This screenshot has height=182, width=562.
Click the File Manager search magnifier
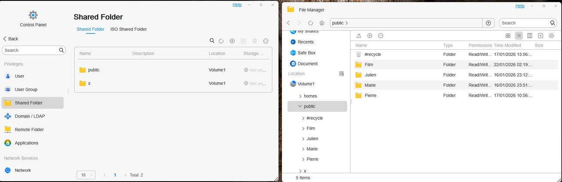[553, 23]
